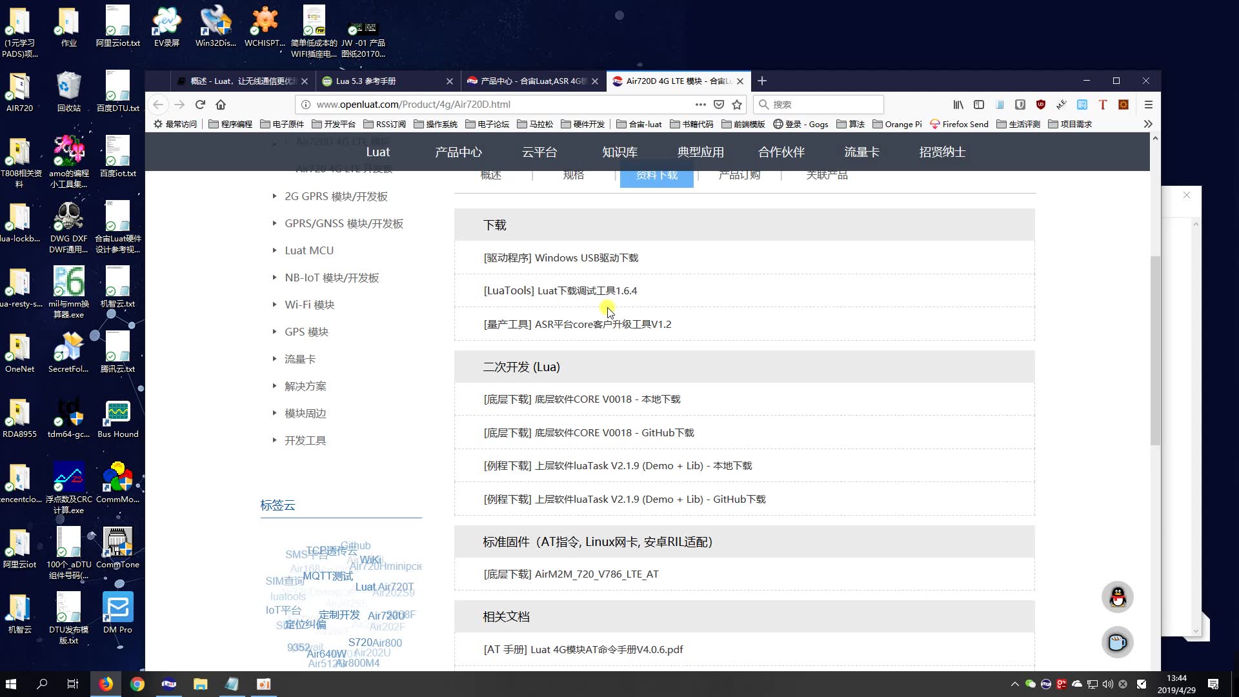Screen dimensions: 1239x697
Task: Switch to the Lua 5.3 参考手册 tab
Action: tap(366, 81)
